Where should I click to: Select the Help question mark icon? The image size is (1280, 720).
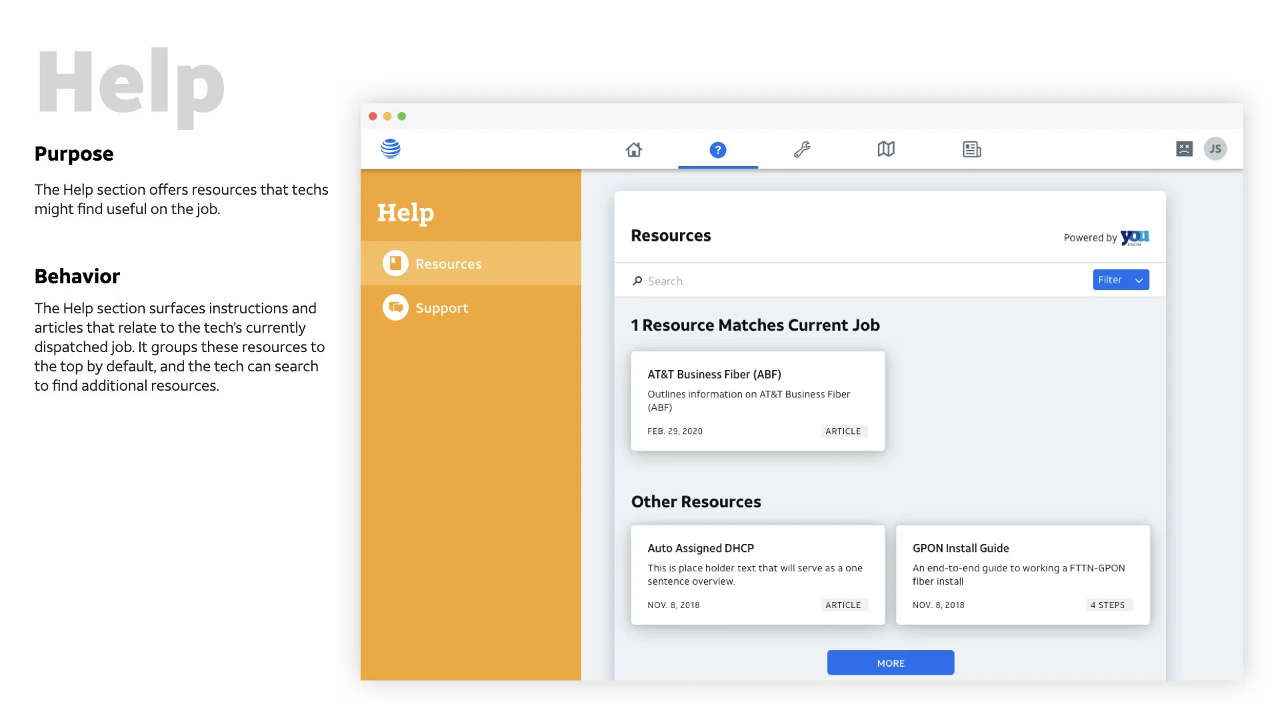click(x=717, y=150)
